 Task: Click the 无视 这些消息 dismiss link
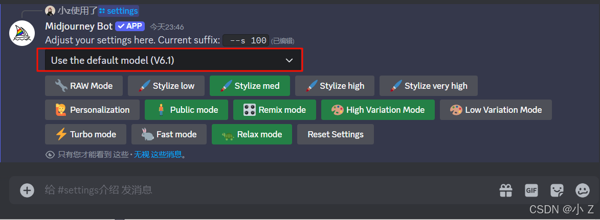(158, 154)
